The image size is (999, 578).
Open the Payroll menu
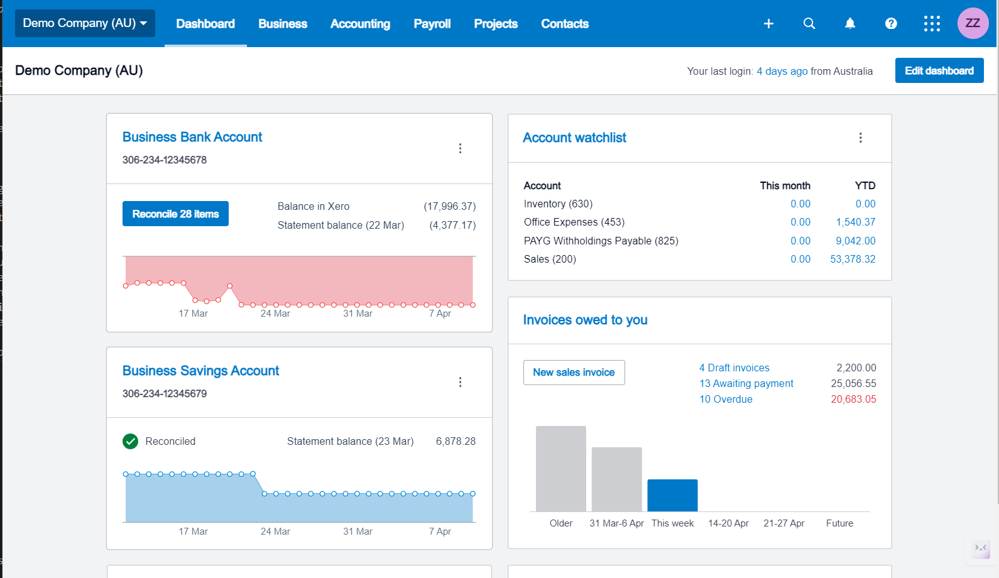click(x=432, y=24)
